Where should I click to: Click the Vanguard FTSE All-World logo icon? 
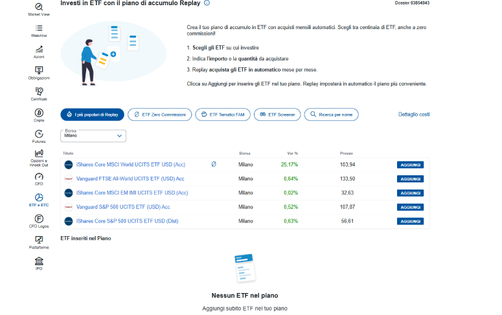point(69,179)
